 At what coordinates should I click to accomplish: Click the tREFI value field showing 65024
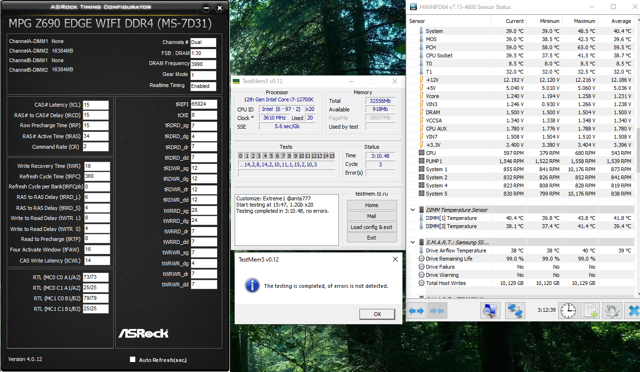coord(204,104)
